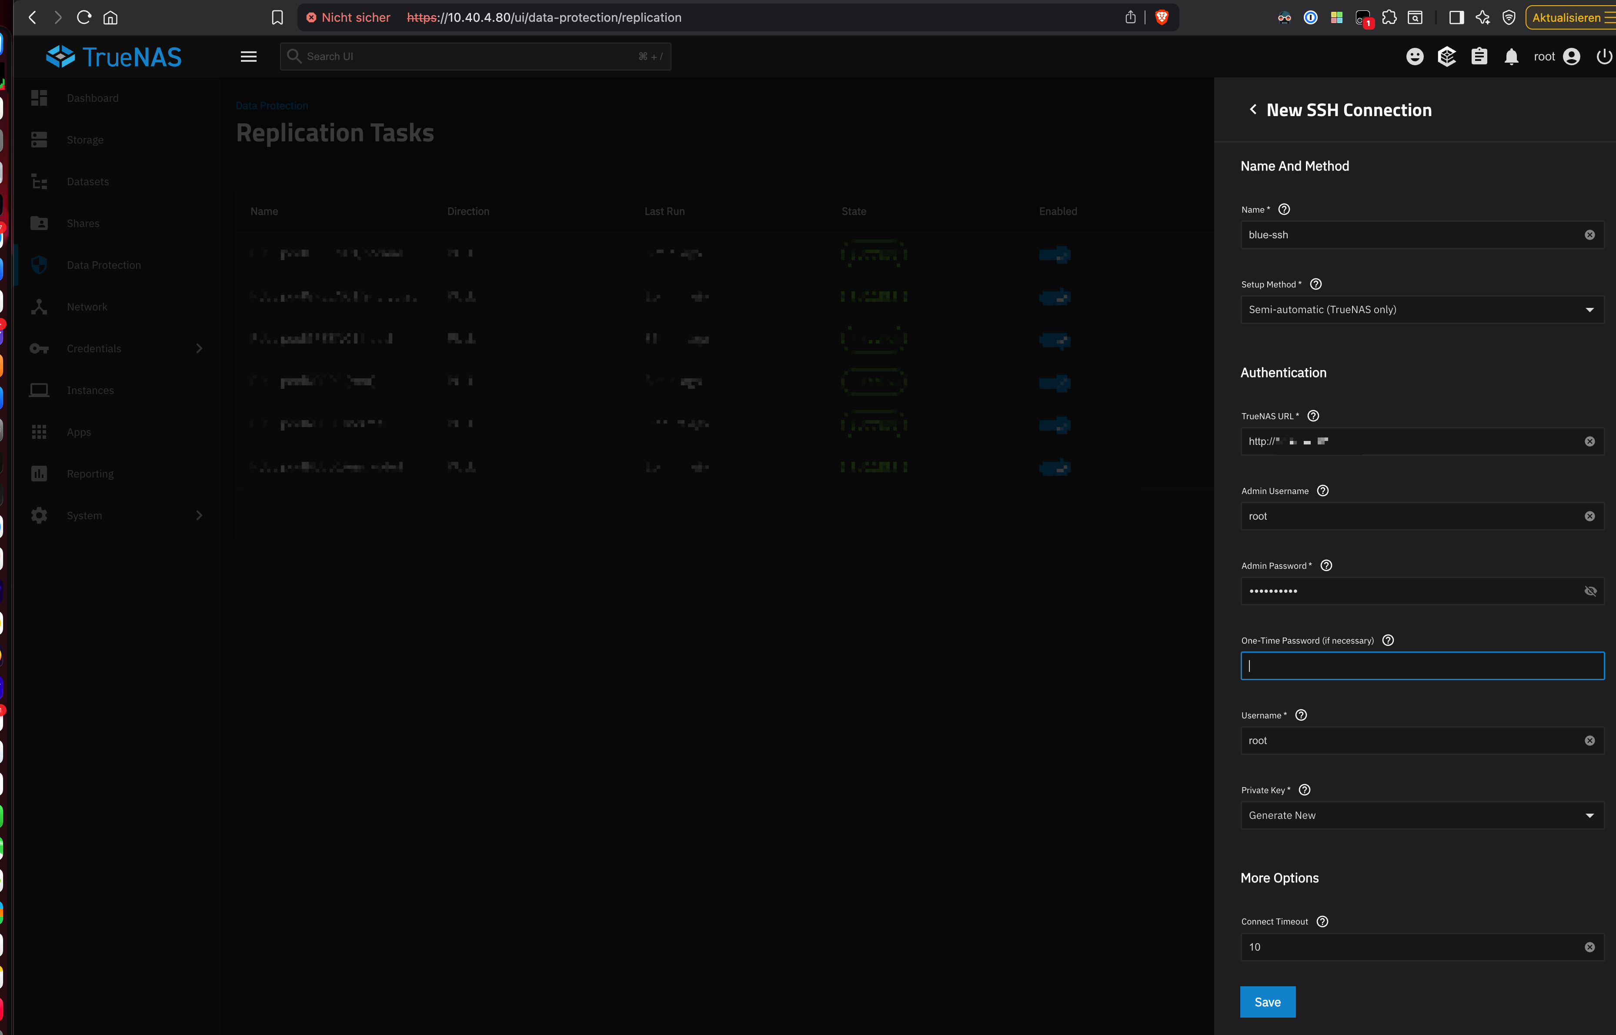Toggle the first replication task's Enabled switch
The width and height of the screenshot is (1616, 1035).
(1054, 254)
